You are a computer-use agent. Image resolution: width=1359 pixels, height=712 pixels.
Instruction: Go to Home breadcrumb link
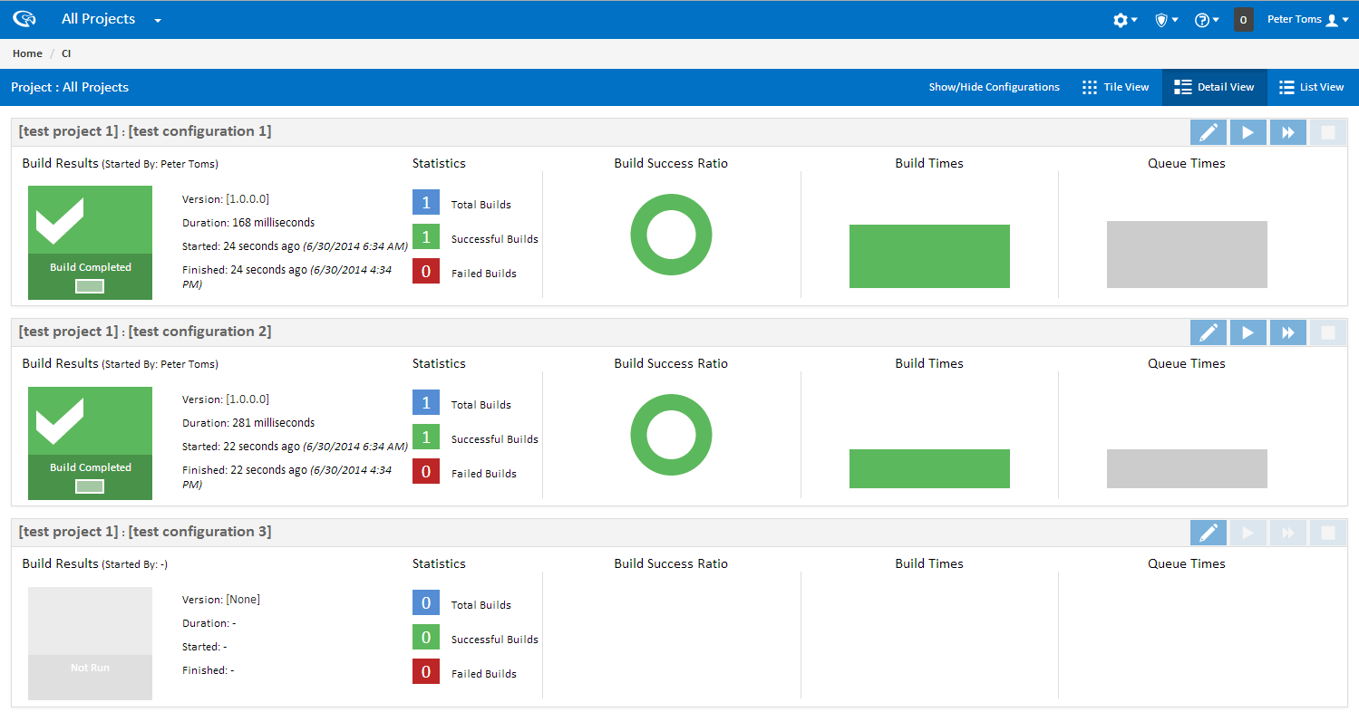27,53
